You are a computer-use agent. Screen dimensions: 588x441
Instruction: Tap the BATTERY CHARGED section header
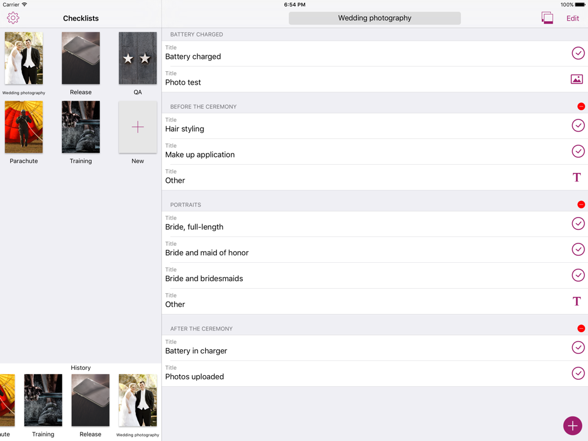(196, 35)
